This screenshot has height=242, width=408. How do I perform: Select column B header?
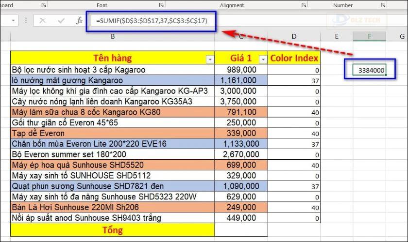click(112, 37)
